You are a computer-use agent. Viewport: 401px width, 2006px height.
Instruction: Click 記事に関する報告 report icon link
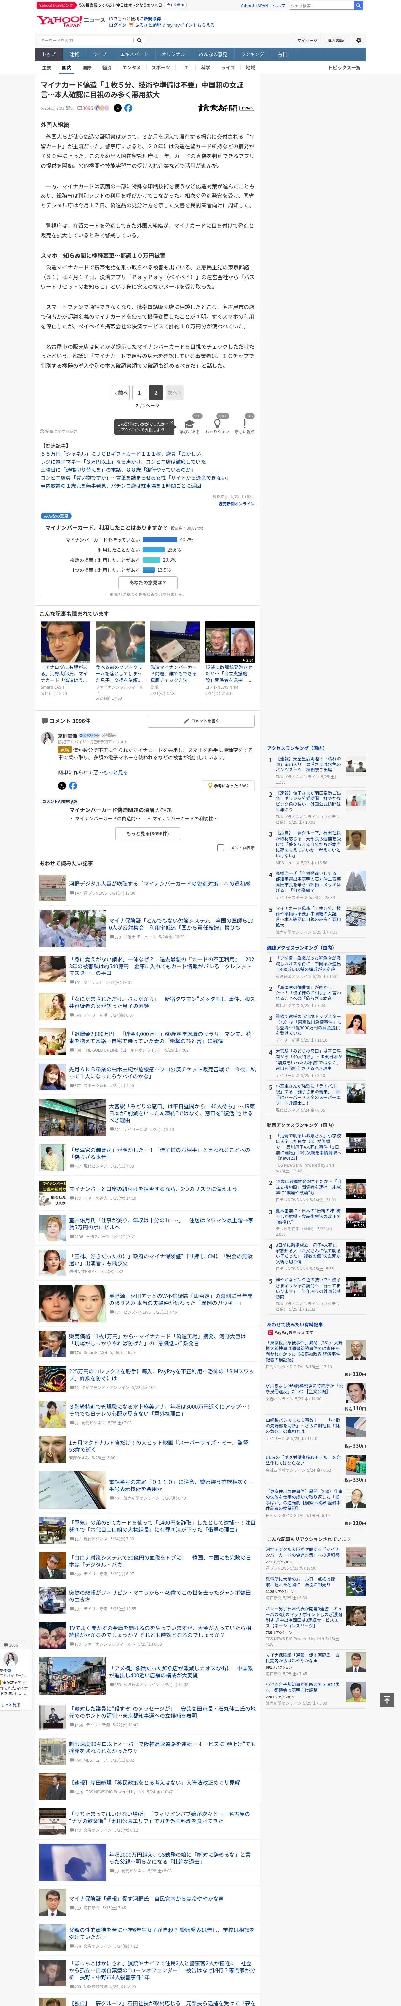(x=59, y=431)
